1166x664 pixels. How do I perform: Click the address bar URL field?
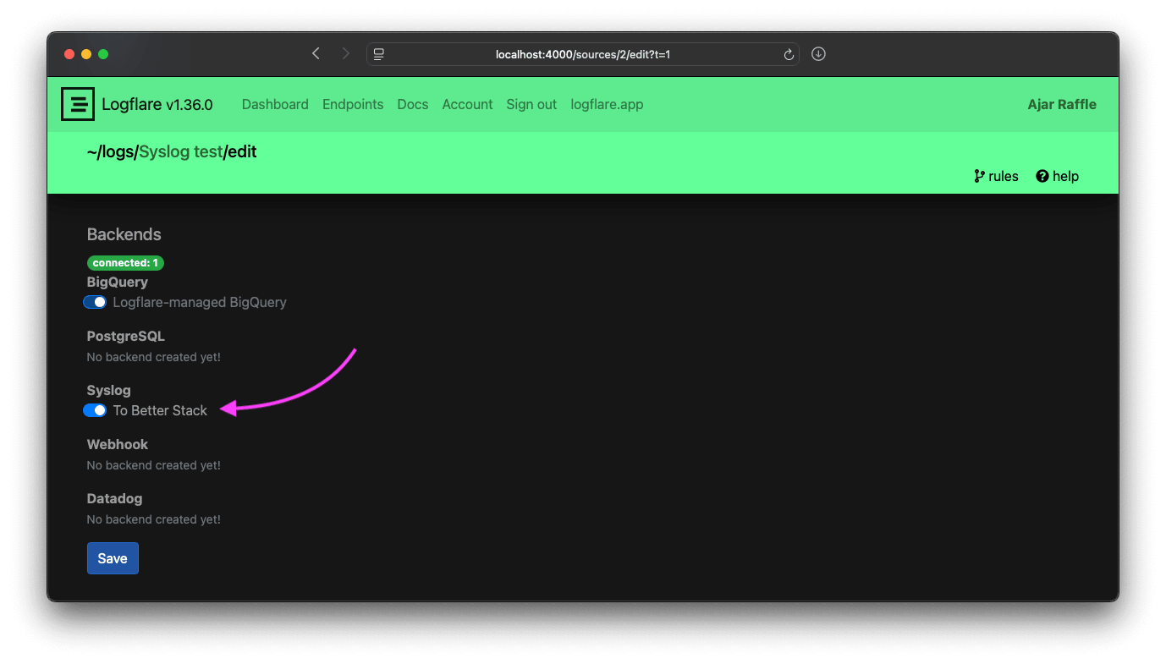click(582, 54)
